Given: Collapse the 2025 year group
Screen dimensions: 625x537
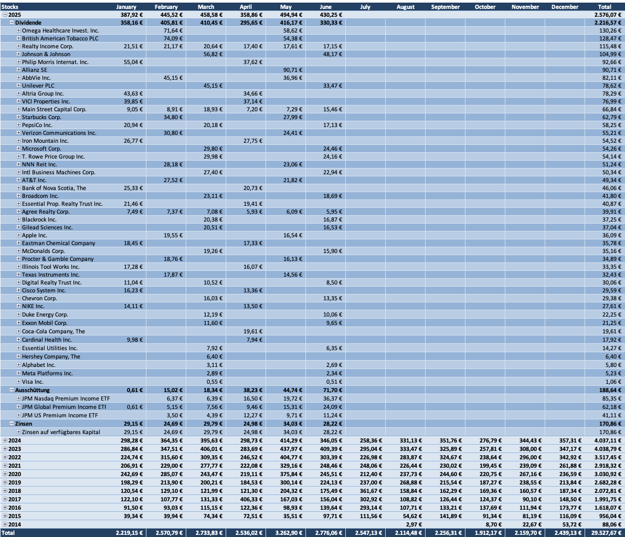Looking at the screenshot, I should tap(5, 15).
